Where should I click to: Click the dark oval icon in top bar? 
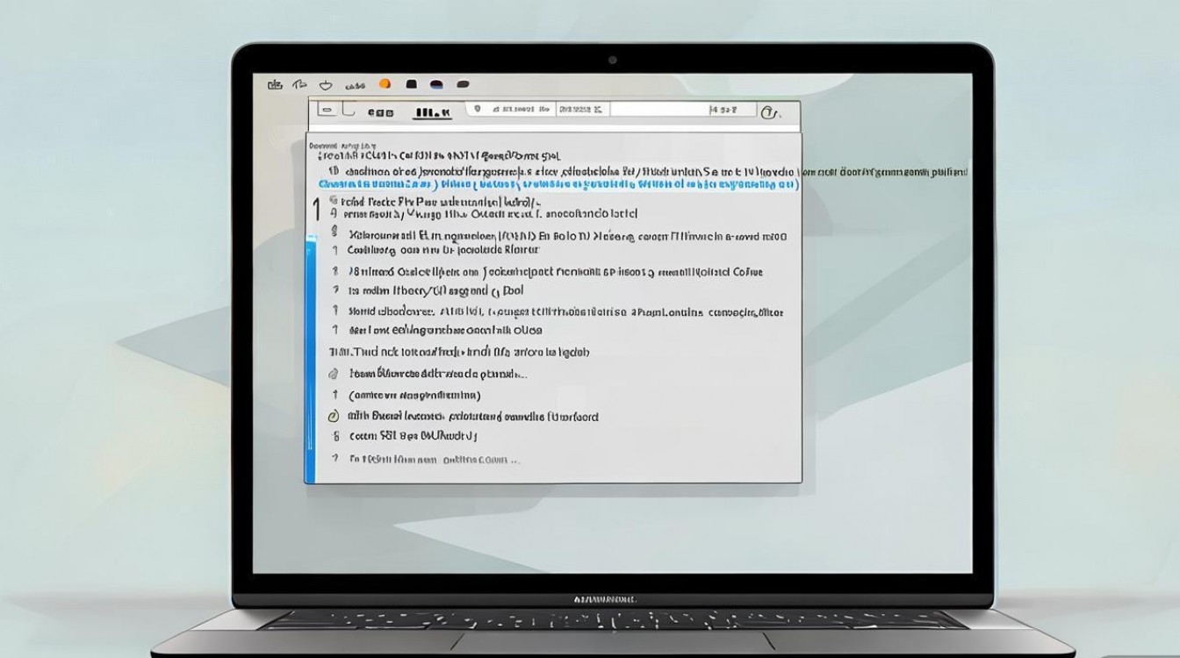[x=463, y=85]
